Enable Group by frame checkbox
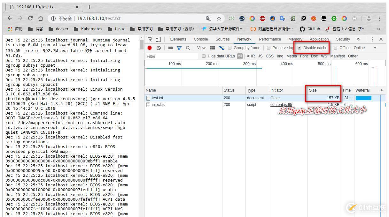The width and height of the screenshot is (389, 217). [230, 48]
